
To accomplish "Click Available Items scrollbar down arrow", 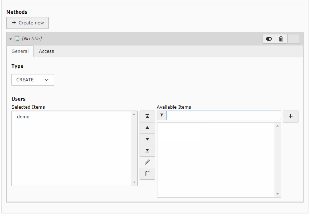I will 277,194.
